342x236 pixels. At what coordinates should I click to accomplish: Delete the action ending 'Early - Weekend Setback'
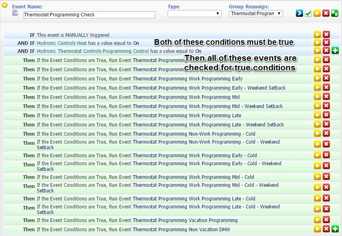[326, 87]
